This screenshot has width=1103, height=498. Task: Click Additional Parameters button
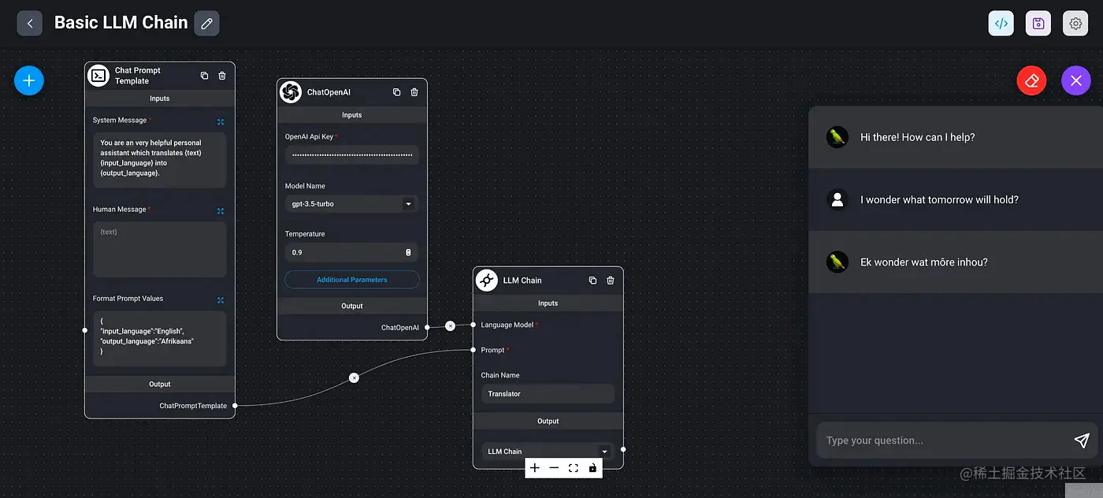[x=351, y=280]
